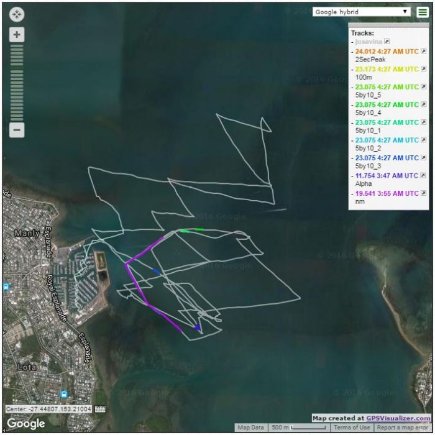Zoom in with the plus button

click(x=17, y=34)
